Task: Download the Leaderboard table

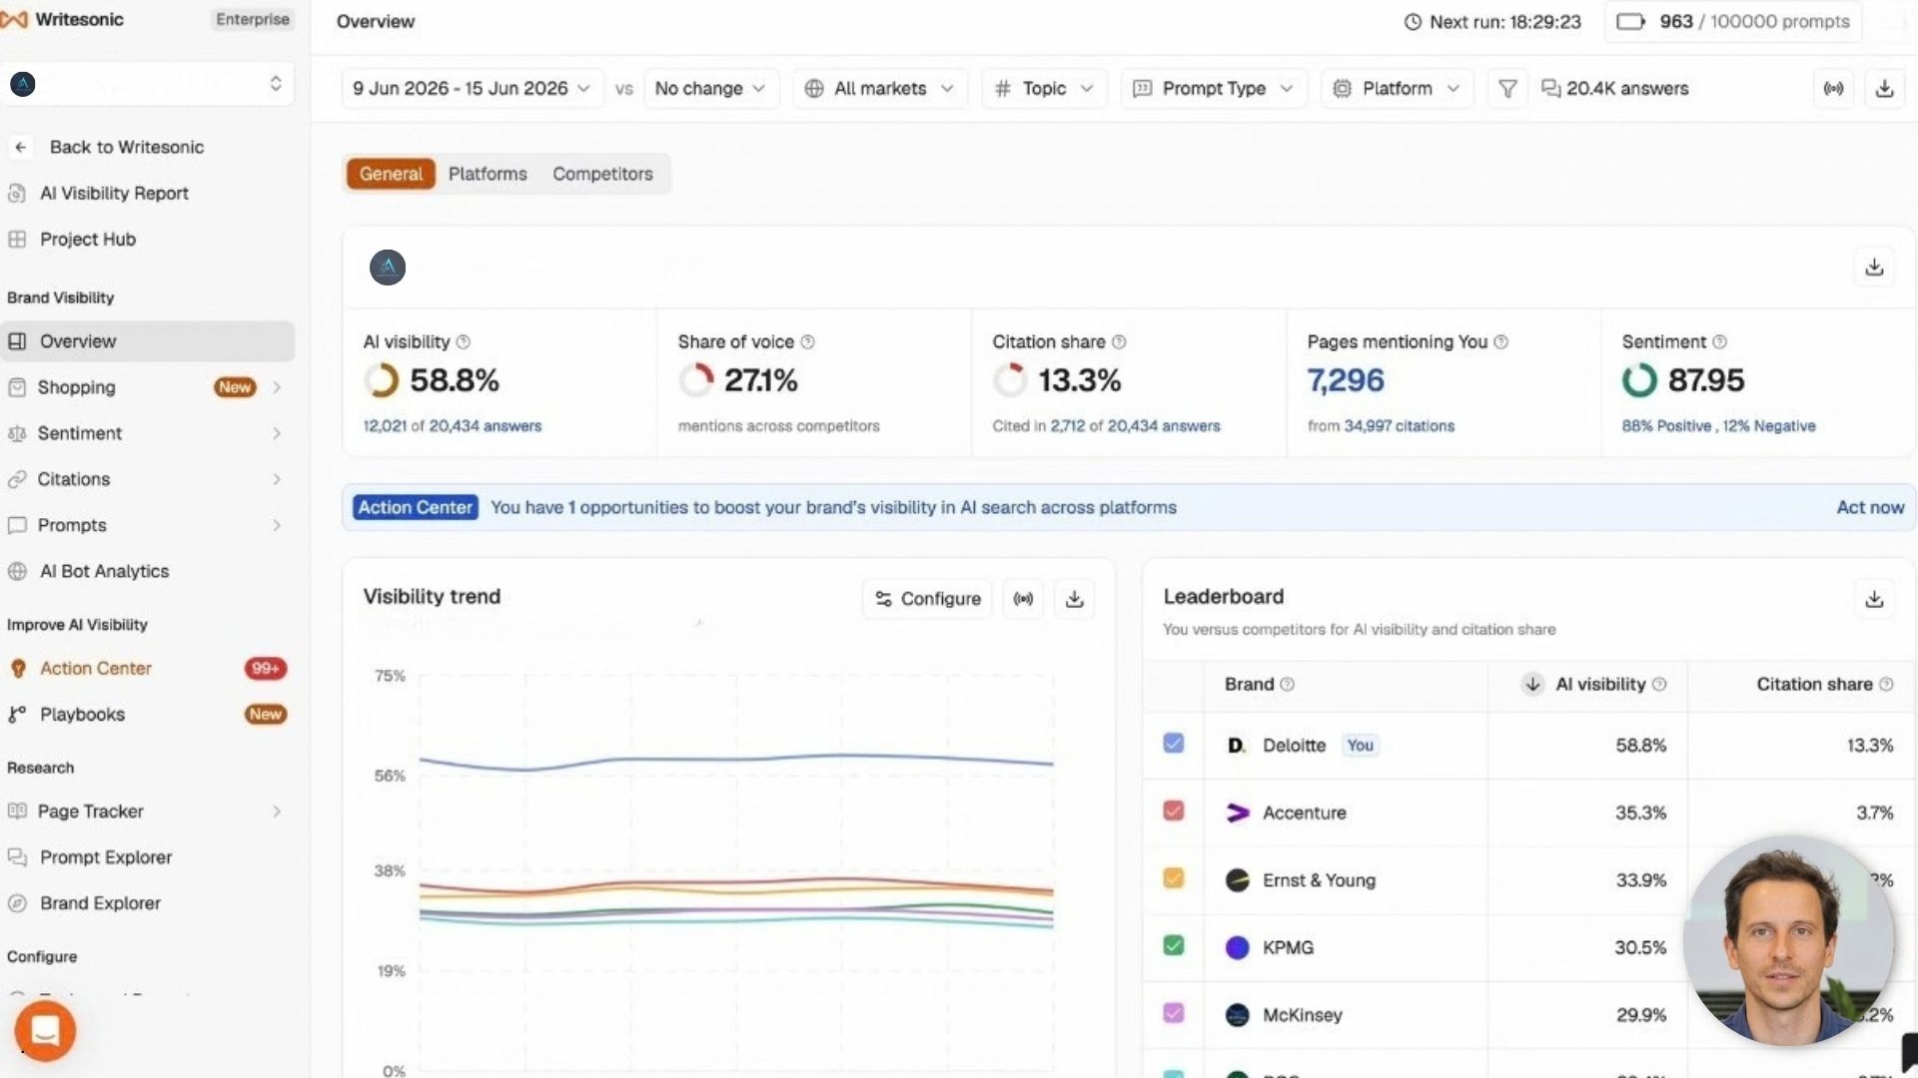Action: [x=1874, y=599]
